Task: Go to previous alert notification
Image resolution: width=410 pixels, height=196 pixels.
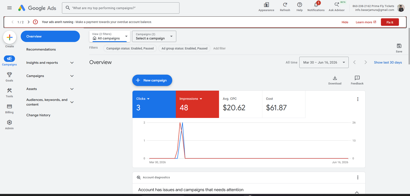Action: point(13,22)
